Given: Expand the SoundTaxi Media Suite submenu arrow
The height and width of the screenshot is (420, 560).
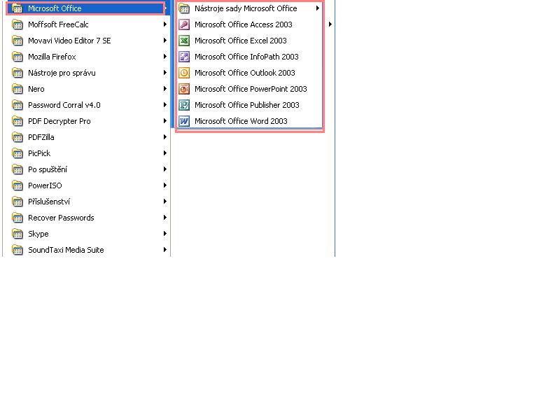Looking at the screenshot, I should 165,249.
